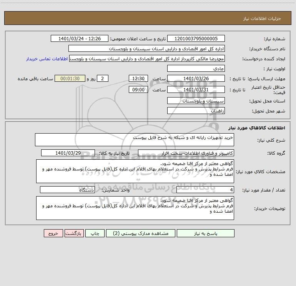Click the مهلت ارسال پاسخ label

pos(266,79)
